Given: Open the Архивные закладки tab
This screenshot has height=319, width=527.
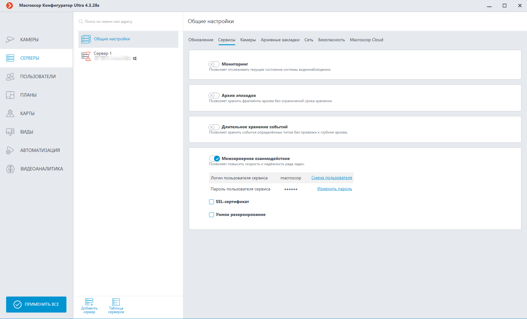Looking at the screenshot, I should 280,40.
